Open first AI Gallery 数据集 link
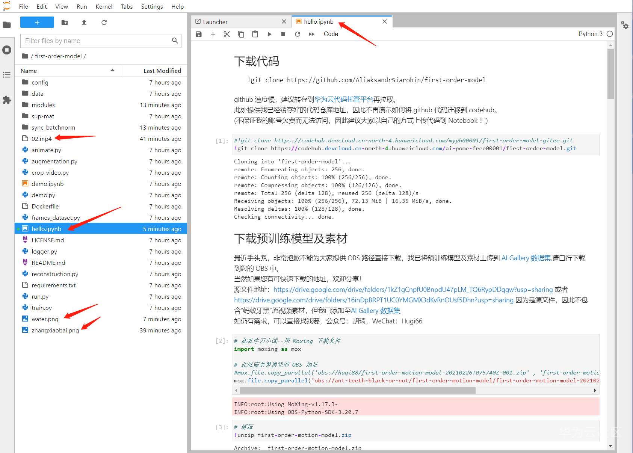This screenshot has width=633, height=453. (x=526, y=258)
